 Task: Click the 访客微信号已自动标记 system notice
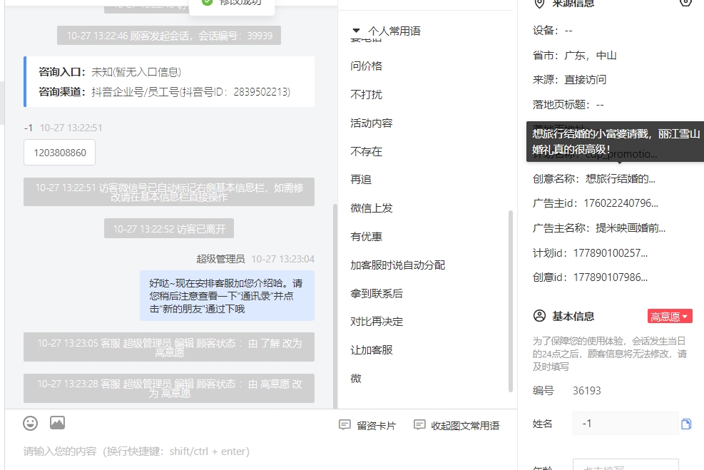pos(169,192)
